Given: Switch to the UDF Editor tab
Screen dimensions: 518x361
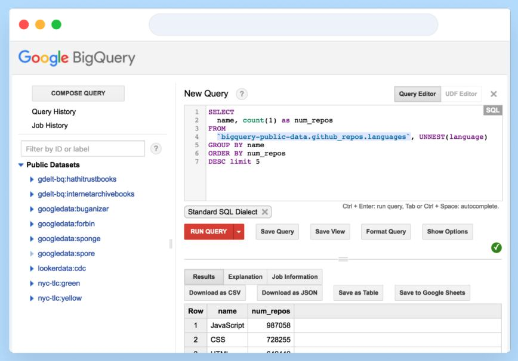Looking at the screenshot, I should (x=461, y=94).
